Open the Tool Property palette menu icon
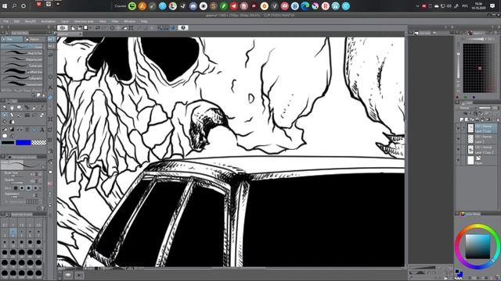The width and height of the screenshot is (501, 281). (3, 157)
